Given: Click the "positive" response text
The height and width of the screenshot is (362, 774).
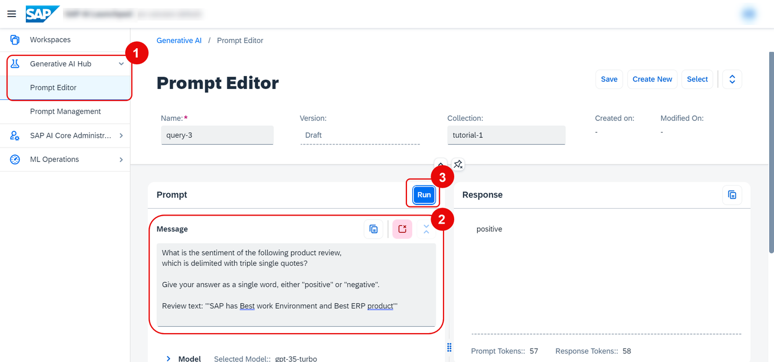Looking at the screenshot, I should 489,229.
